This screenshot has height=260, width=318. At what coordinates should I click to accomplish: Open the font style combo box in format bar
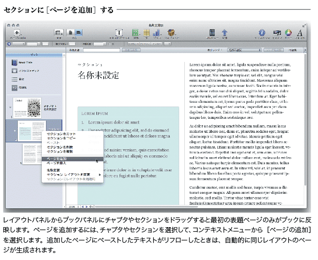pos(33,44)
